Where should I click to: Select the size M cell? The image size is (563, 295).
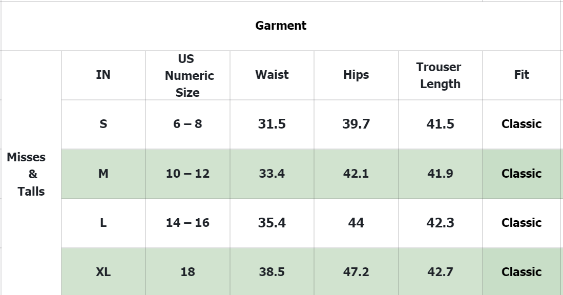[103, 174]
